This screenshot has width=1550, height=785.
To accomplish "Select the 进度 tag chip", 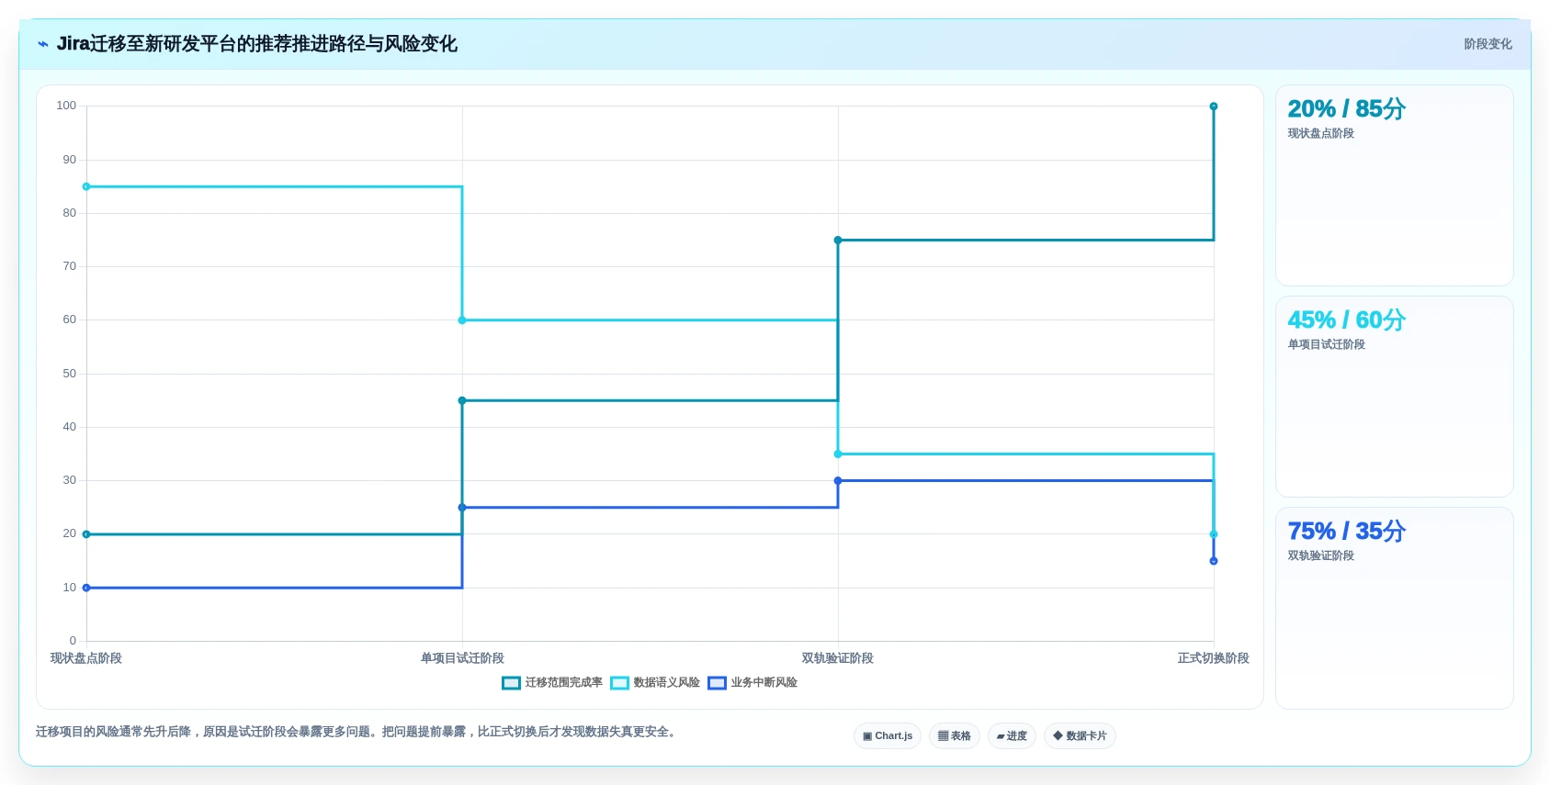I will (1012, 735).
